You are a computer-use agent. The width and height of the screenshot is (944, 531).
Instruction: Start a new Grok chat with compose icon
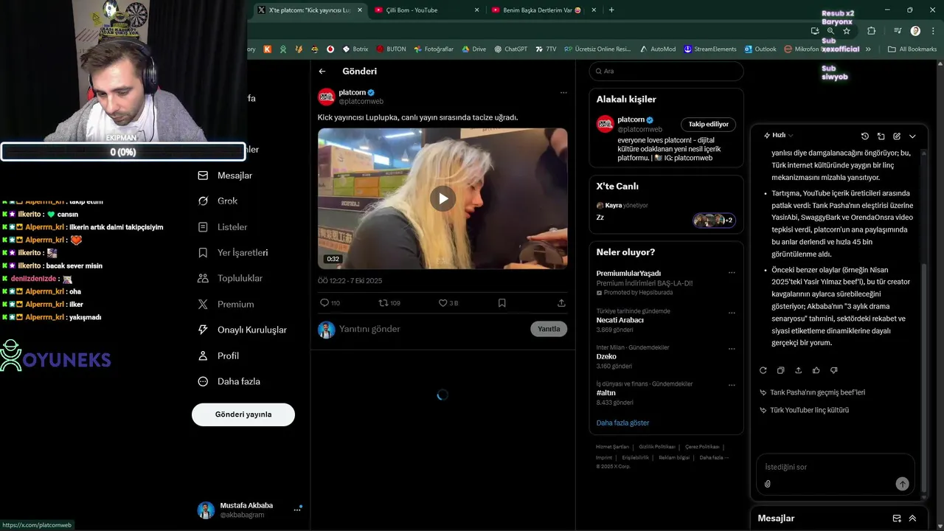897,136
